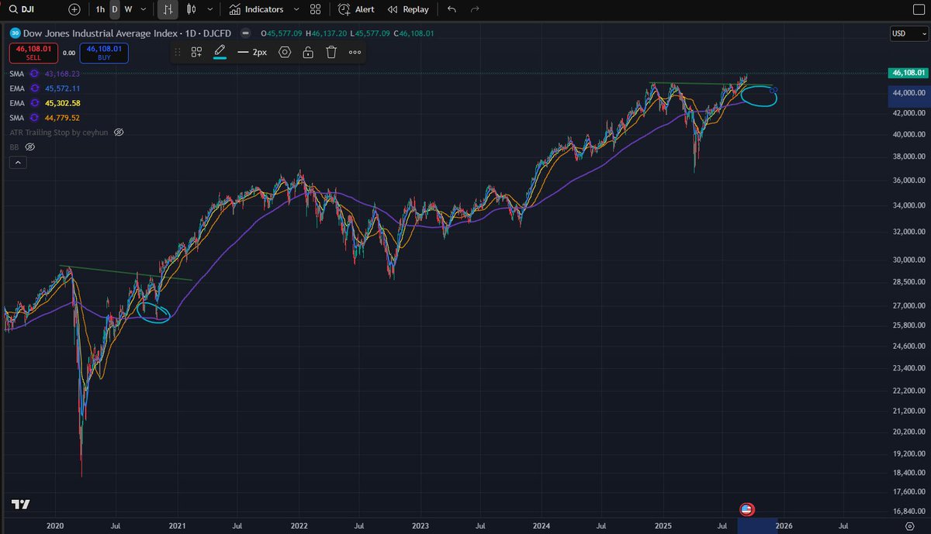Image resolution: width=931 pixels, height=534 pixels.
Task: Click the refresh icon next to EMA 45,572.11
Action: point(34,88)
